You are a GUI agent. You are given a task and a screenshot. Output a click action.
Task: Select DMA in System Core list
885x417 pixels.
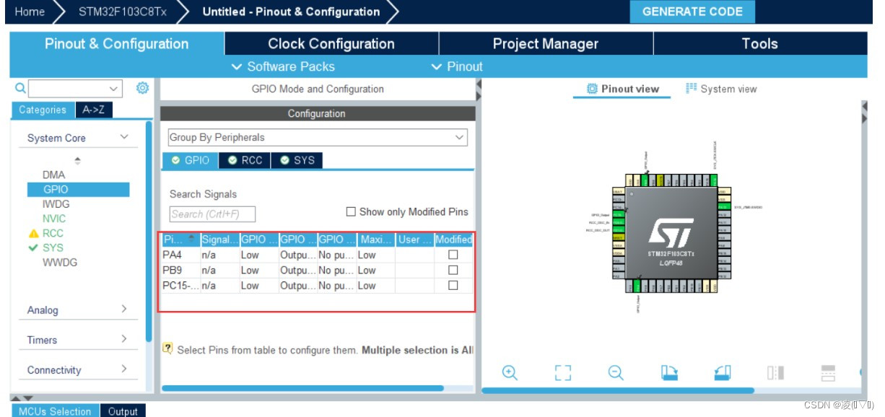pyautogui.click(x=53, y=175)
